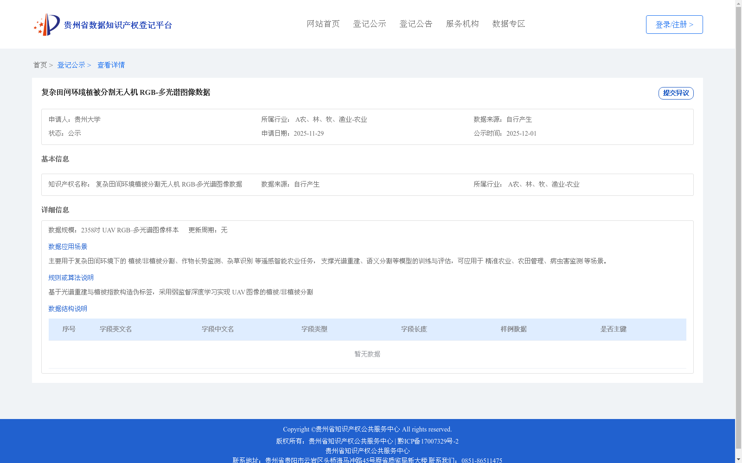Click the platform logo icon
Viewport: 742px width, 463px height.
(47, 25)
